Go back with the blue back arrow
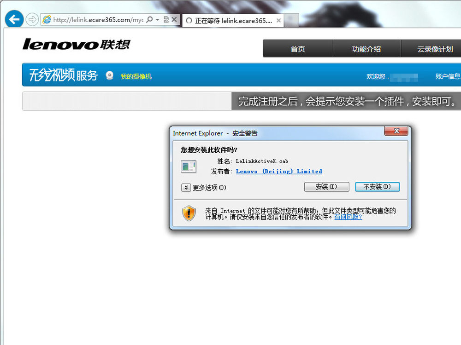Screen dimensions: 461x345 click(14, 19)
